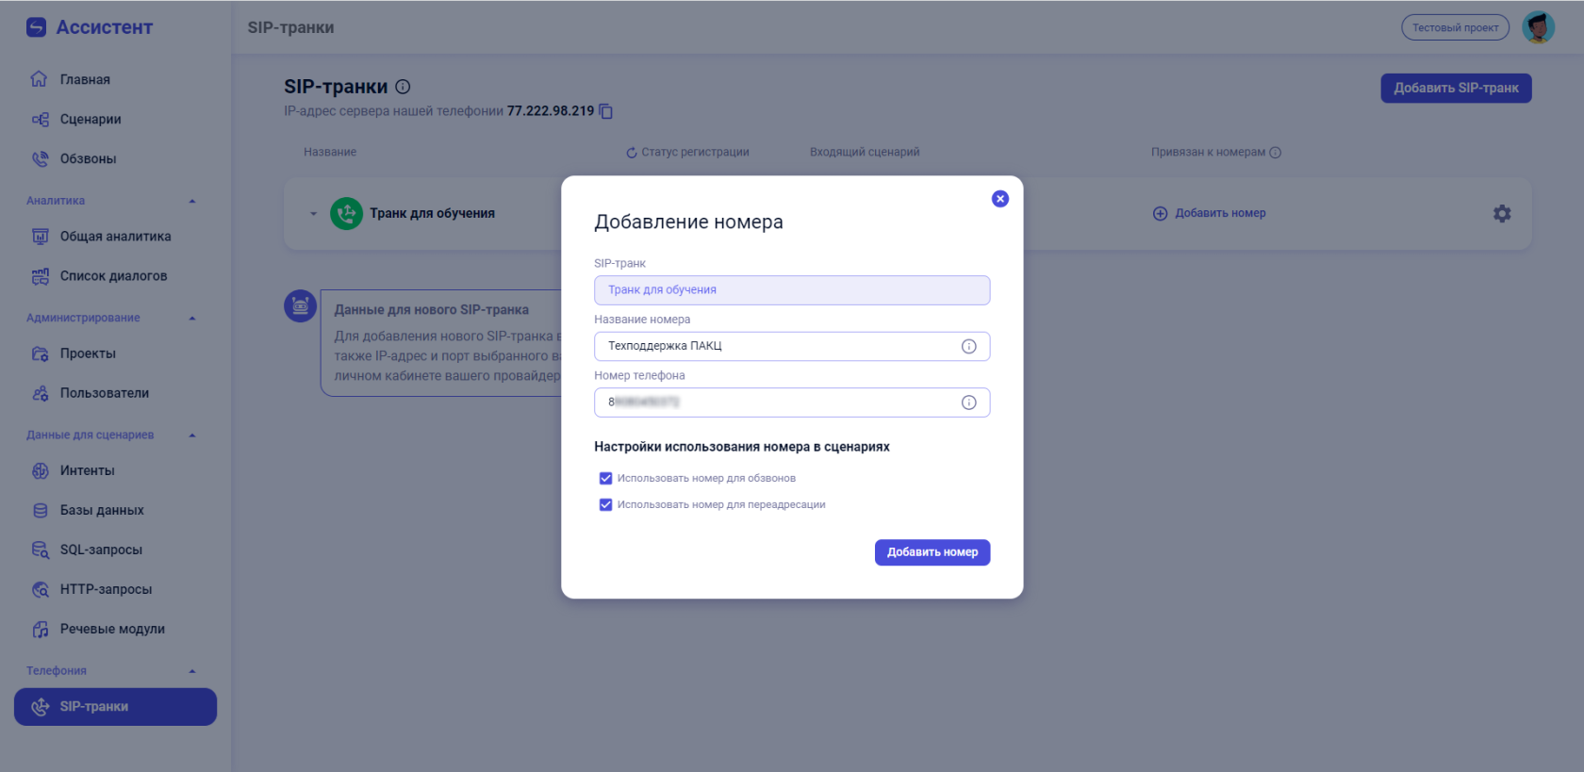
Task: Click info icon in Название номера field
Action: [968, 346]
